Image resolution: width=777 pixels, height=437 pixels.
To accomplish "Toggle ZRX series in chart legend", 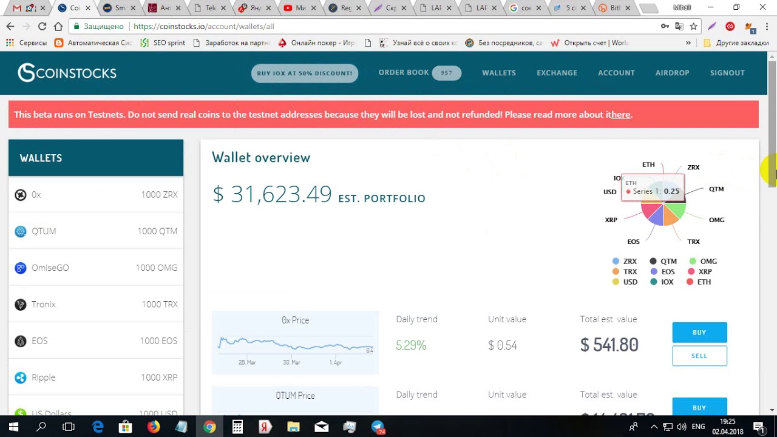I will coord(625,262).
